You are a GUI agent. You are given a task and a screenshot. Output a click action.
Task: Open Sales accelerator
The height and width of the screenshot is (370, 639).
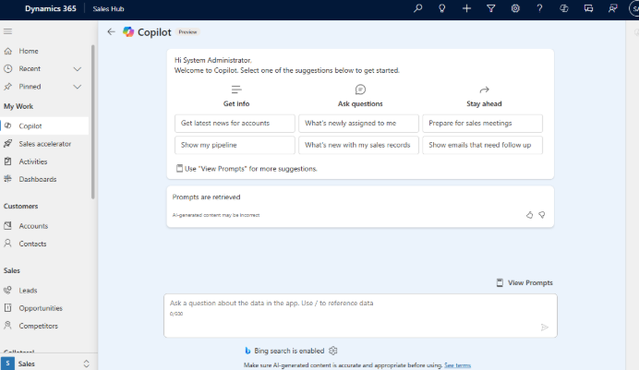44,144
